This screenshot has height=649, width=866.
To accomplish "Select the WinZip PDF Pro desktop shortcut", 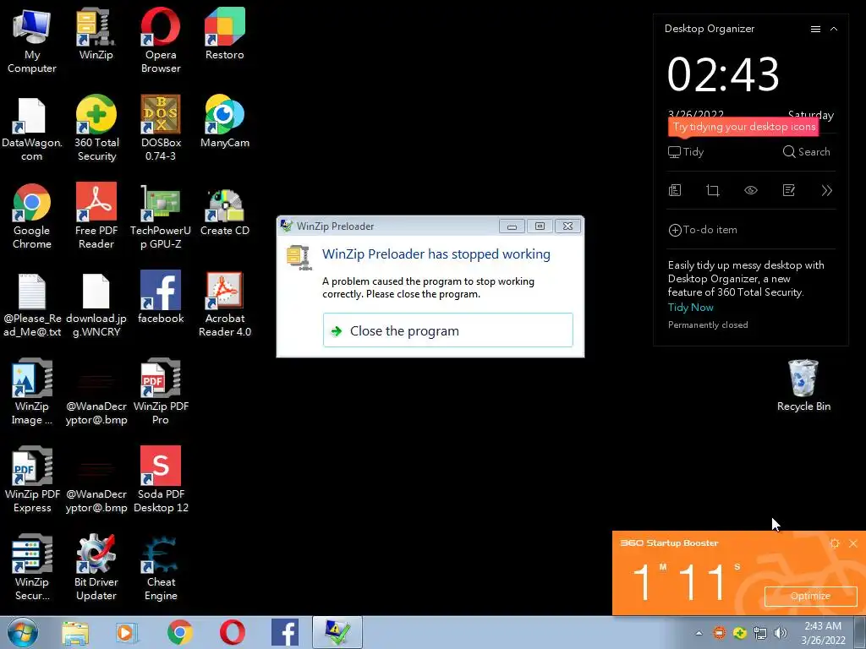I will click(161, 392).
